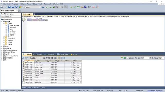Expand the buku database node
The image size is (165, 92).
pyautogui.click(x=2, y=46)
